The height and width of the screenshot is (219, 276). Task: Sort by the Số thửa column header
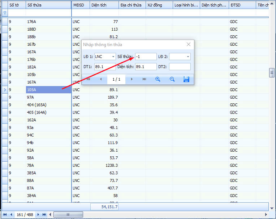tap(48, 5)
